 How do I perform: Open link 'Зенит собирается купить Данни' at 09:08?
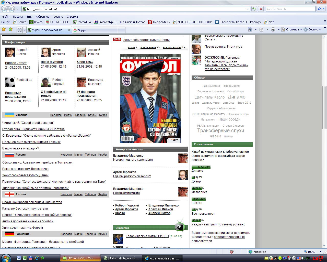pyautogui.click(x=146, y=40)
